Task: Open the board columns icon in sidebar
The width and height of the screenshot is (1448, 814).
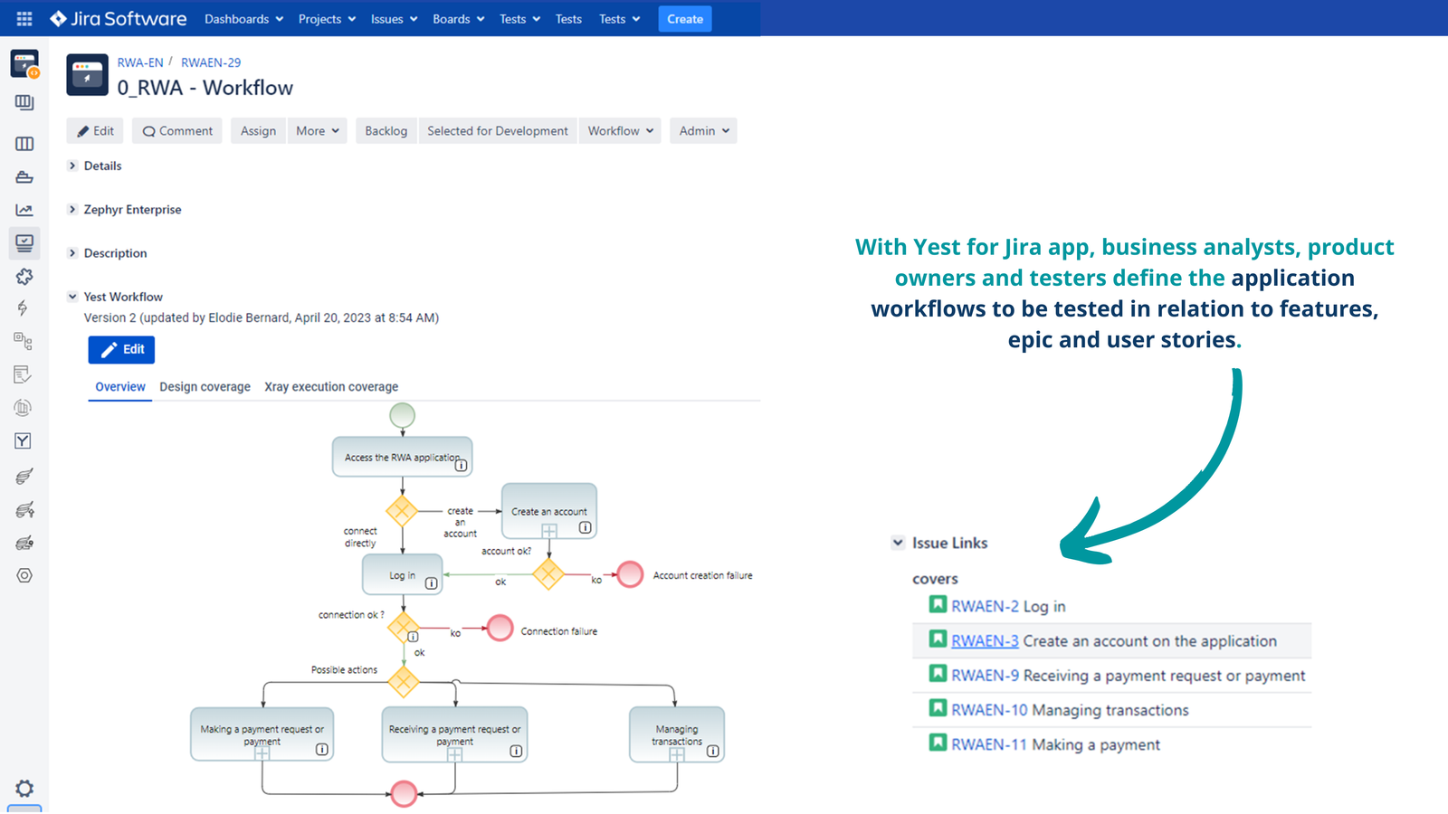Action: 24,144
